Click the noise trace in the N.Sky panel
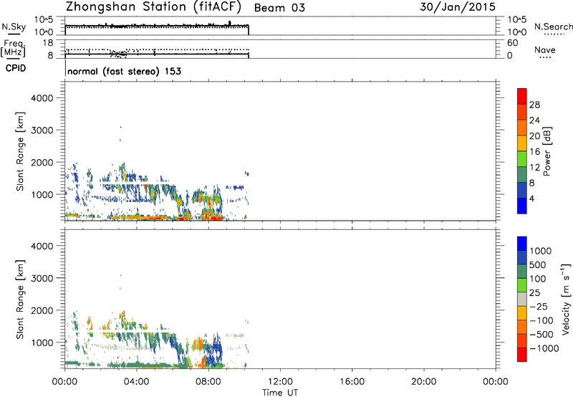Viewport: 573px width, 397px height. pos(157,26)
